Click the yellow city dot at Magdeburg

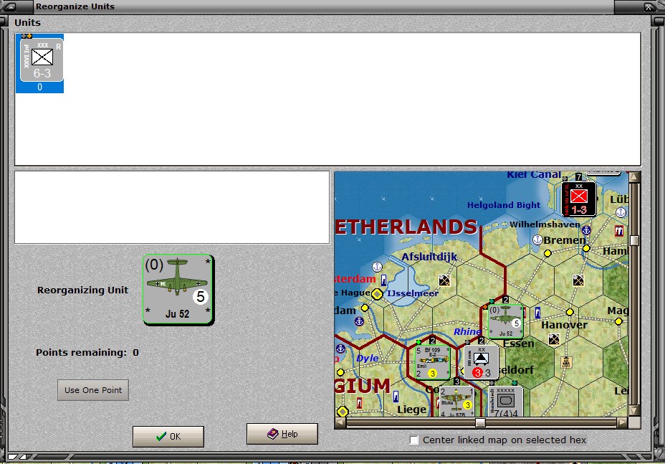click(618, 321)
